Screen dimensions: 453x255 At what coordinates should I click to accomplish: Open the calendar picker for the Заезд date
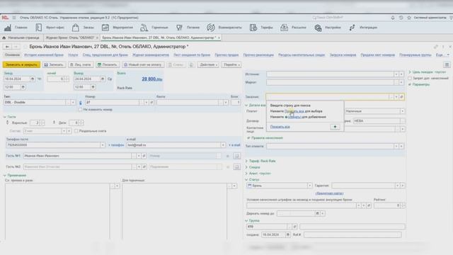(x=33, y=79)
